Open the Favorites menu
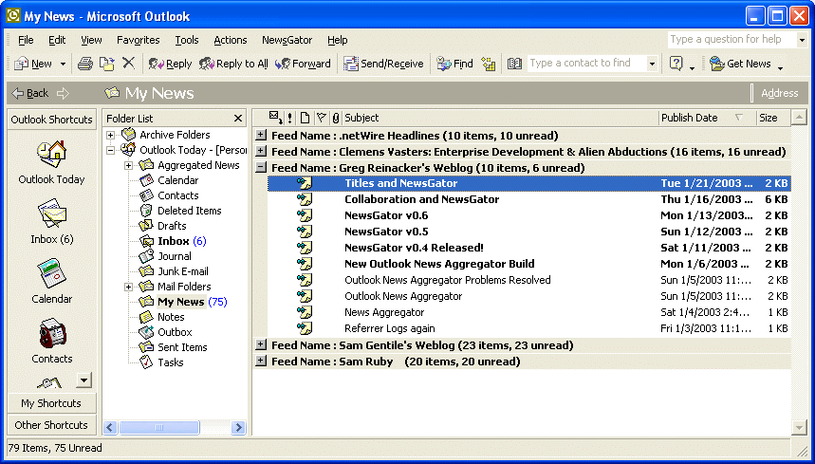 coord(139,40)
